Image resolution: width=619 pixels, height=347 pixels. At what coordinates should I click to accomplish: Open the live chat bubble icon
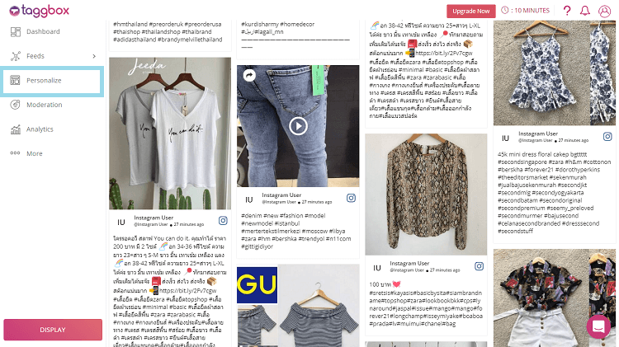point(598,326)
